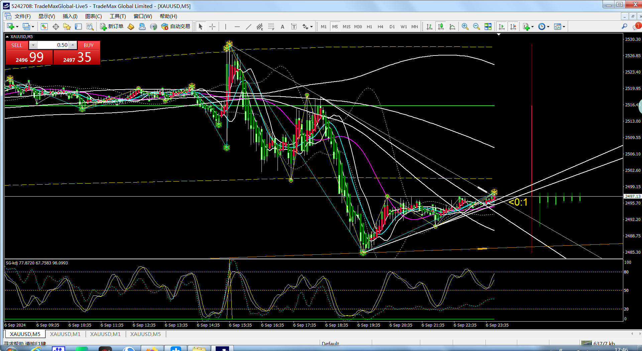This screenshot has width=642, height=351.
Task: Open the Periods clock icon
Action: click(x=542, y=27)
